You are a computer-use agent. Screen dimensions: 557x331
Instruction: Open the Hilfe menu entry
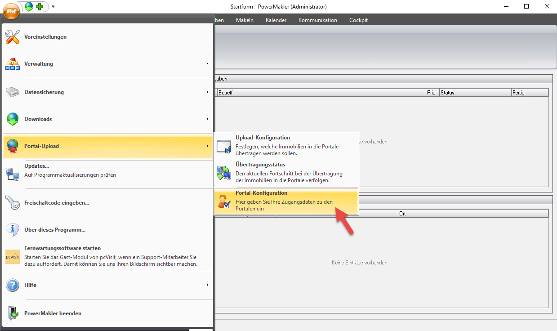[108, 285]
